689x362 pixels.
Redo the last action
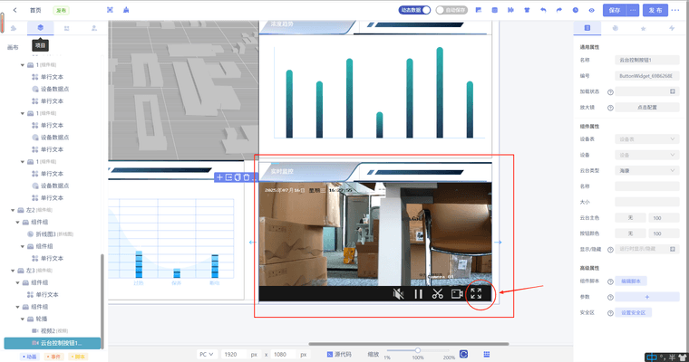point(559,10)
